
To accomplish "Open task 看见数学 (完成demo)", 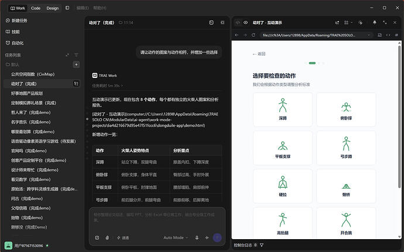I will point(30,179).
